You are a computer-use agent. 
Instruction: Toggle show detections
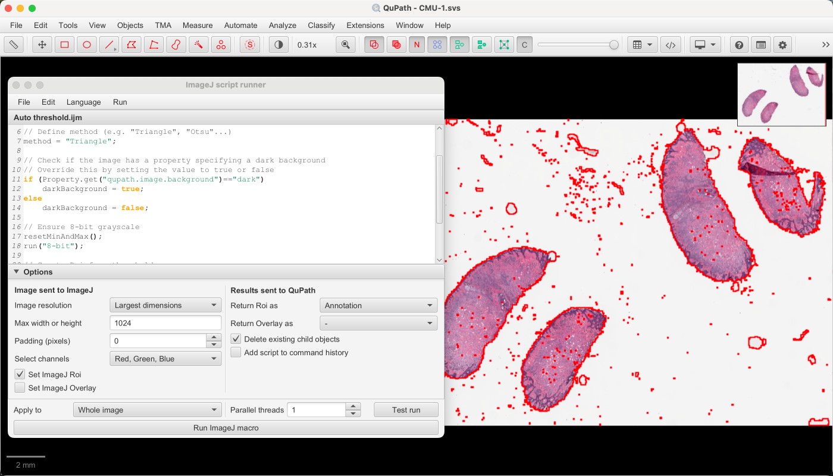459,45
